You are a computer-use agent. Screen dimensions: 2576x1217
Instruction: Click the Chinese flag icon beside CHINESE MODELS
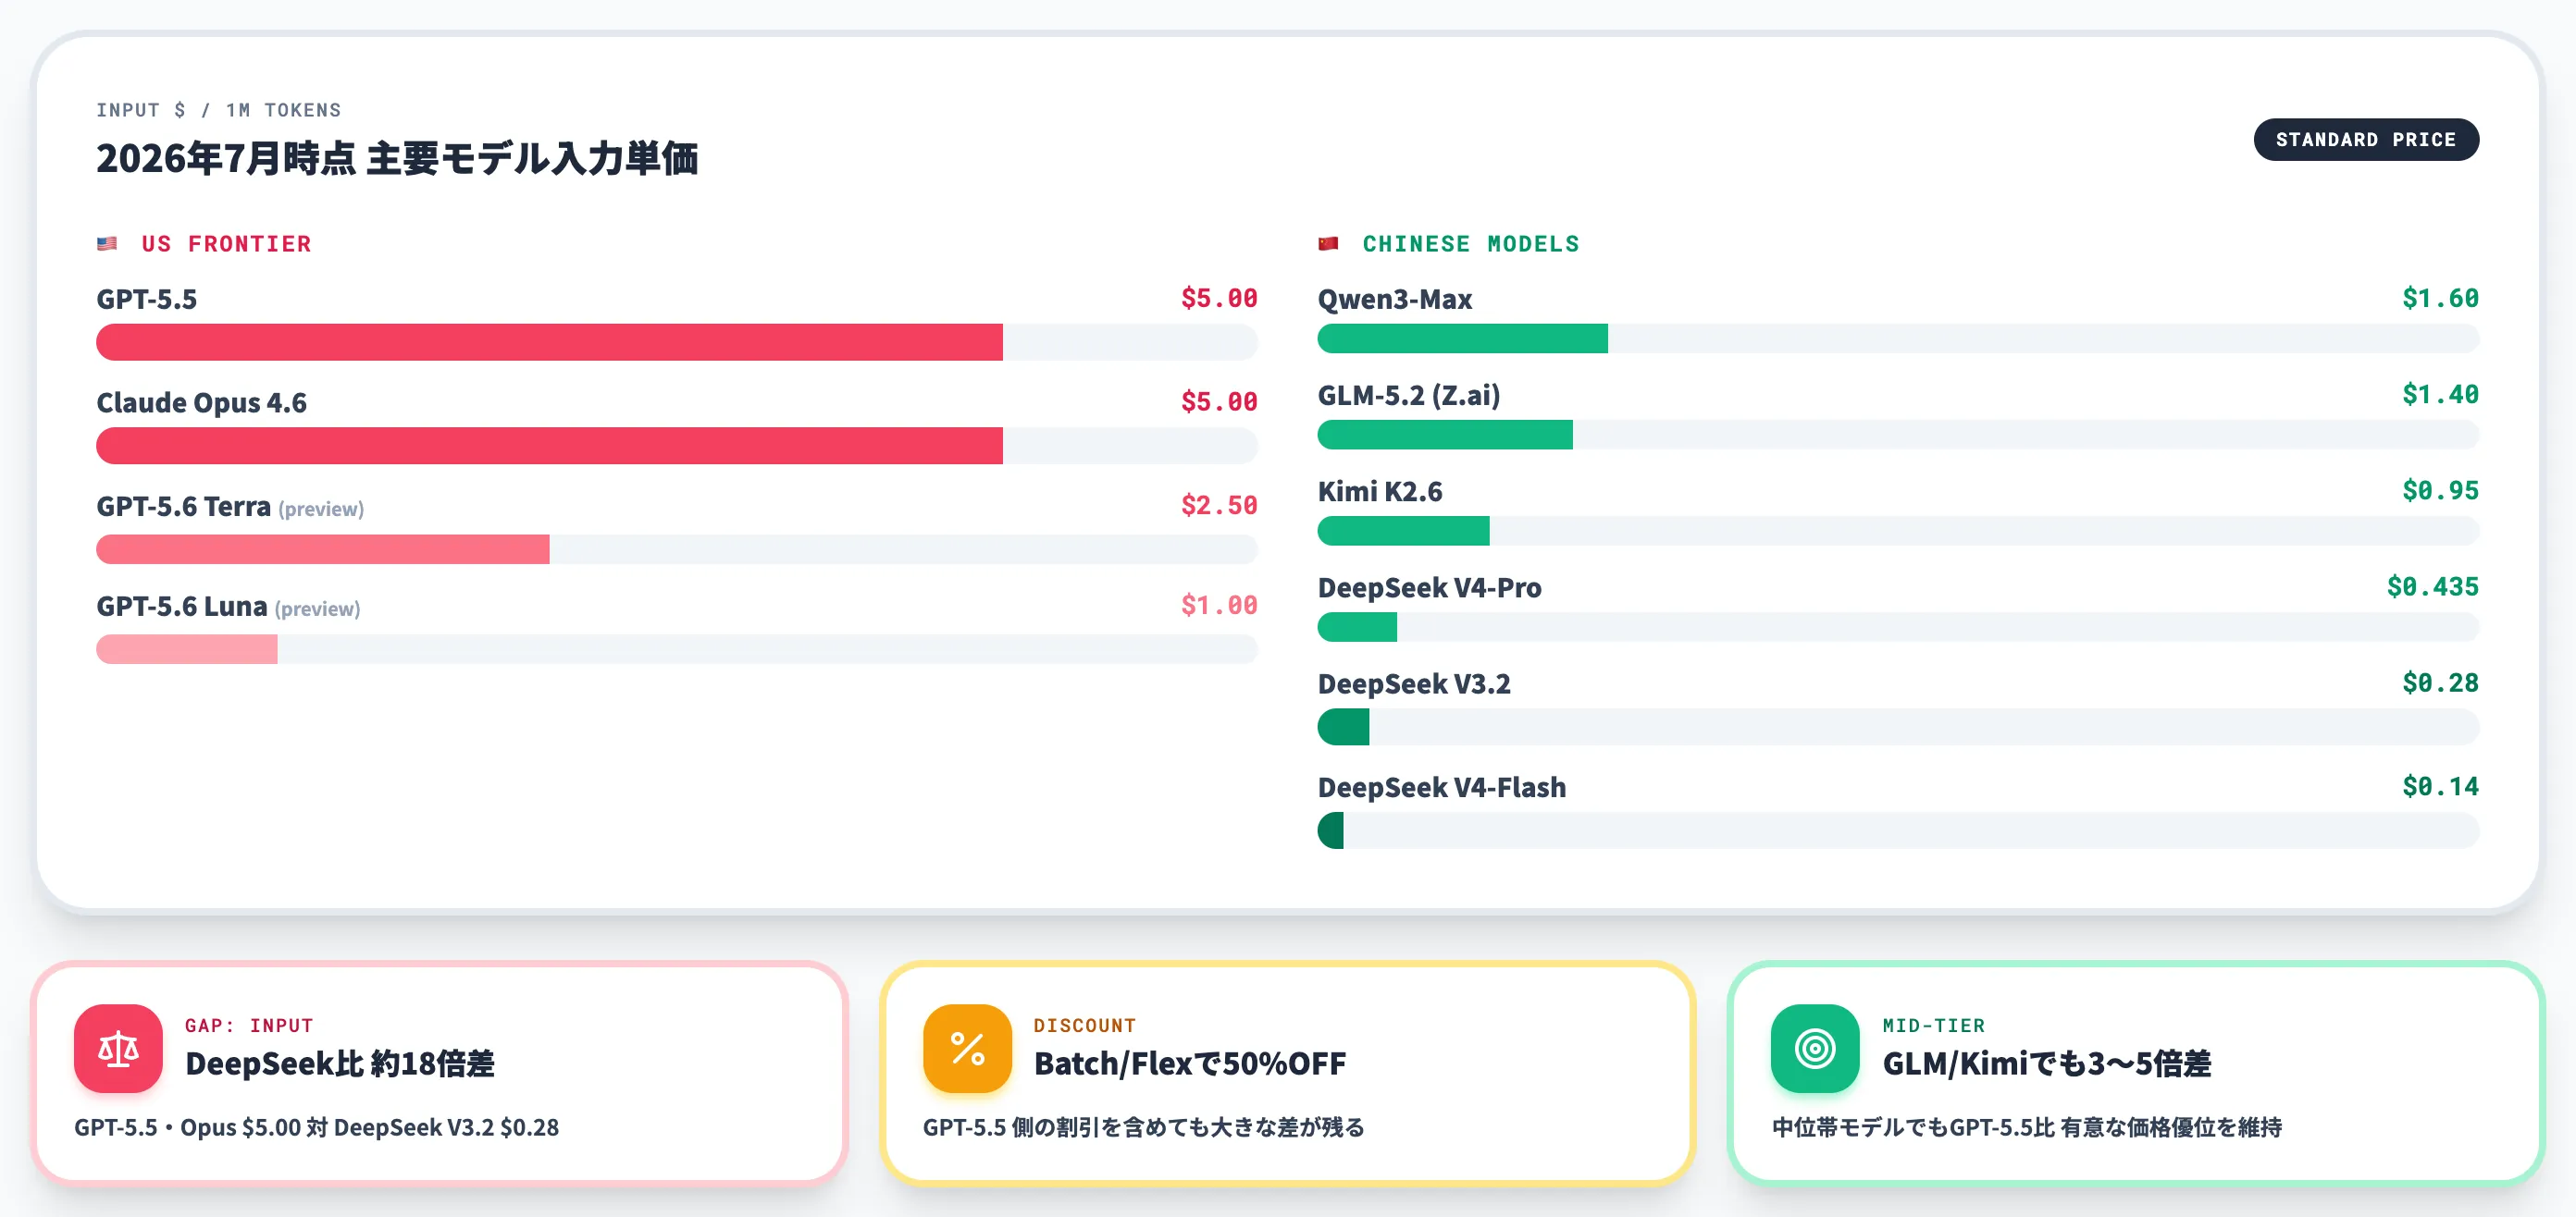(1328, 244)
